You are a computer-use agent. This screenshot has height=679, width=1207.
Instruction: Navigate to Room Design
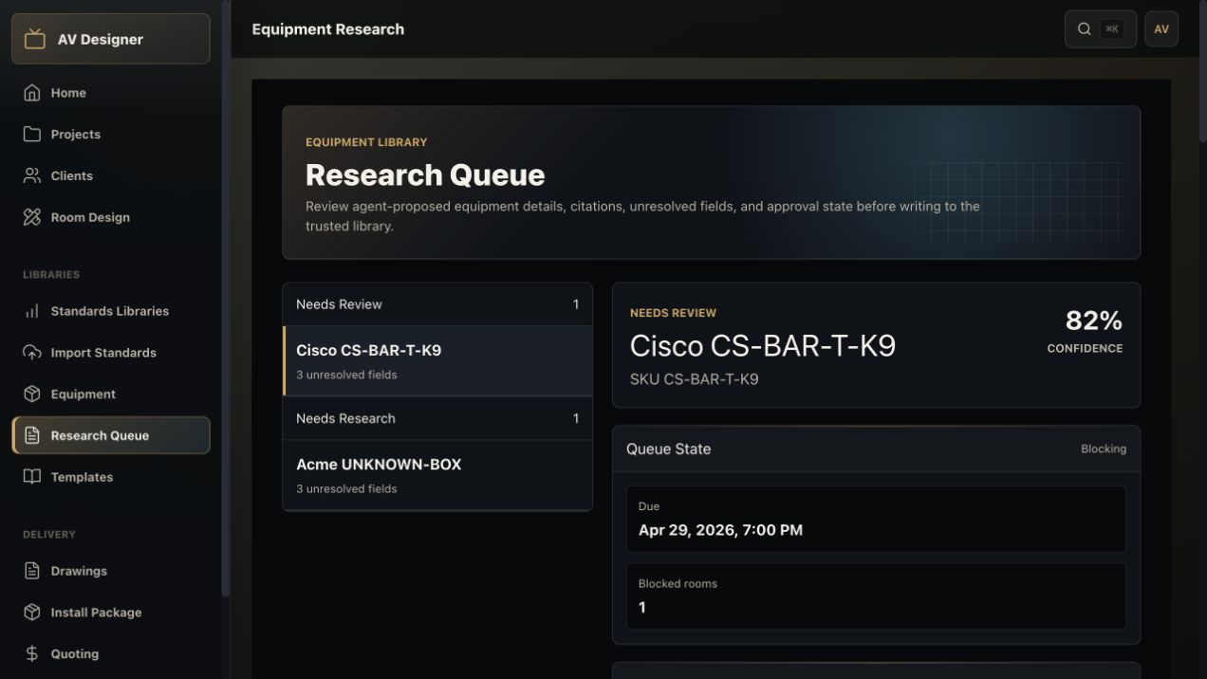coord(111,217)
